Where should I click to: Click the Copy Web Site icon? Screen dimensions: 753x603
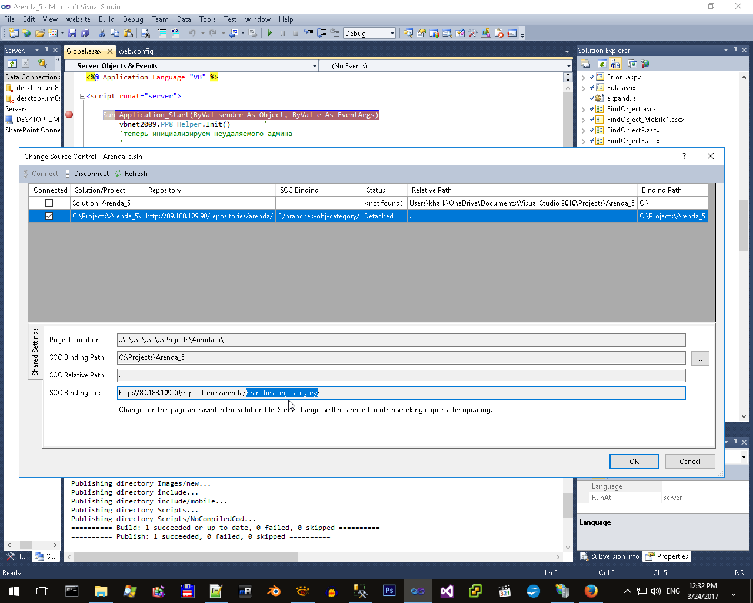(x=632, y=64)
